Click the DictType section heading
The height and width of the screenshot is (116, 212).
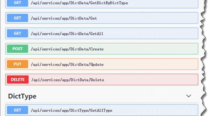[x=22, y=96]
